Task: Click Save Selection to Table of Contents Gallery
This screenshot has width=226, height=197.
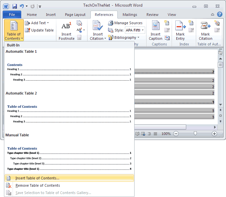Action: (x=69, y=193)
